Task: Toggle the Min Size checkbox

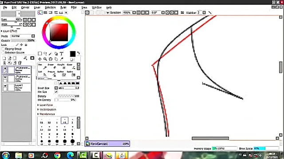Action: pyautogui.click(x=56, y=92)
